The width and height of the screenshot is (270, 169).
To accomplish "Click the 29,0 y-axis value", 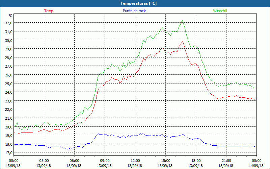I will click(8, 49).
